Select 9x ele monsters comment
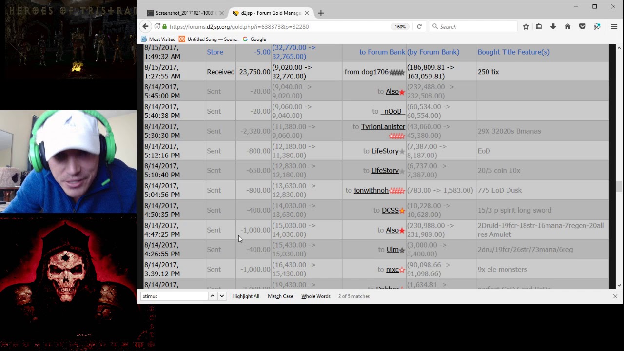This screenshot has width=624, height=351. (502, 269)
